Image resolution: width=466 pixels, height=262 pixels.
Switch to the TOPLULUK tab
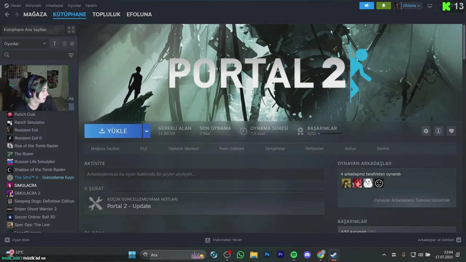106,14
